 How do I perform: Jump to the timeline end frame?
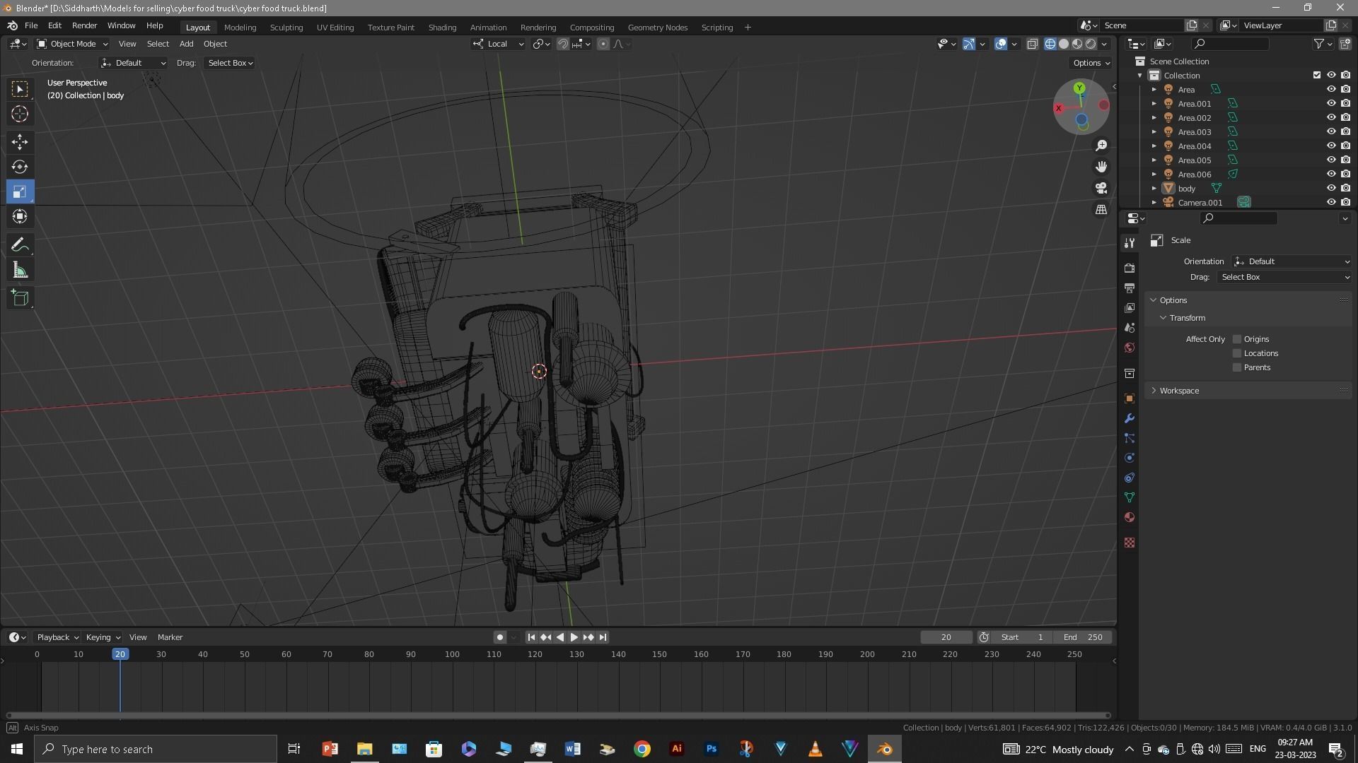tap(603, 637)
